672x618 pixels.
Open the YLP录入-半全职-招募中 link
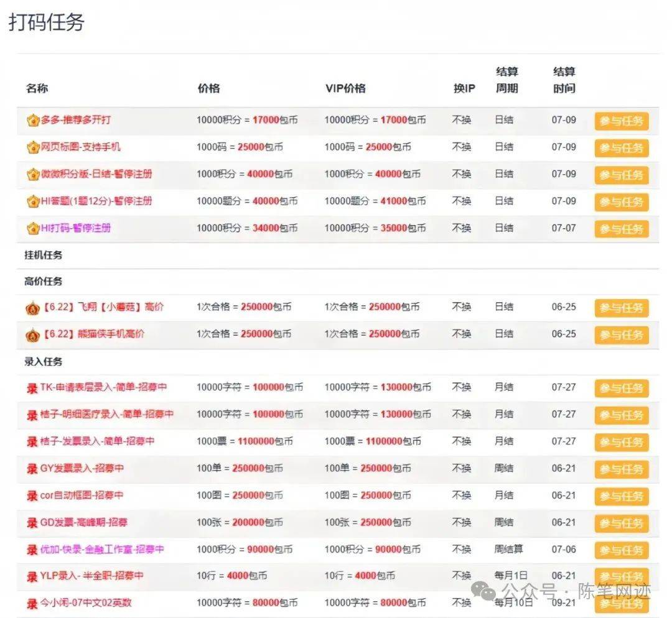pos(91,576)
